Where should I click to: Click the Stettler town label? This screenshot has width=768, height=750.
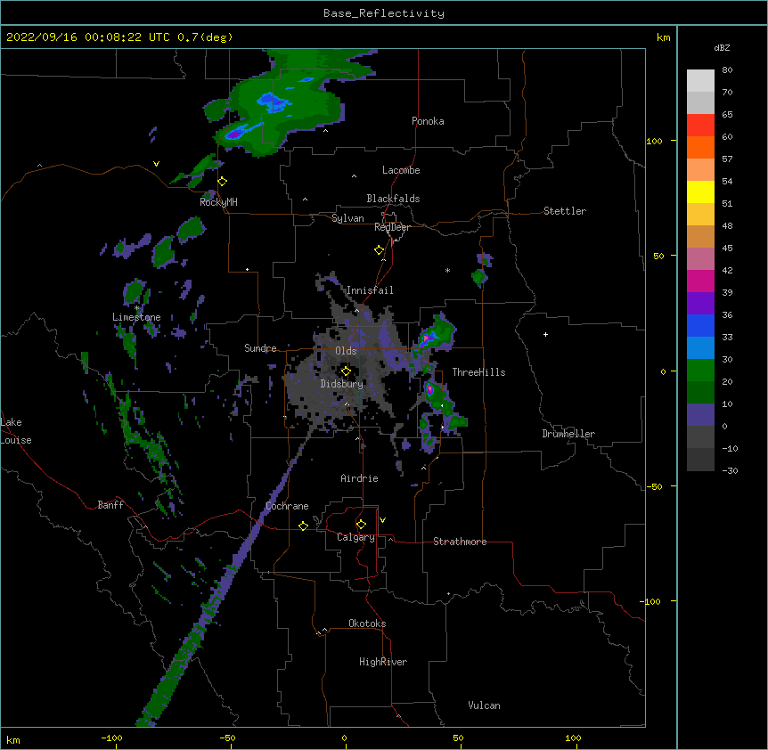tap(565, 211)
